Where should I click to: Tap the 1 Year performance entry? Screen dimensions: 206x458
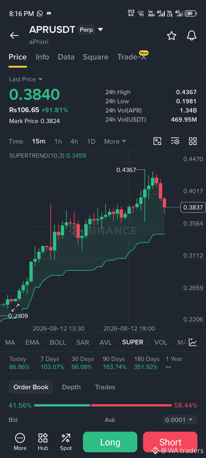(x=174, y=363)
